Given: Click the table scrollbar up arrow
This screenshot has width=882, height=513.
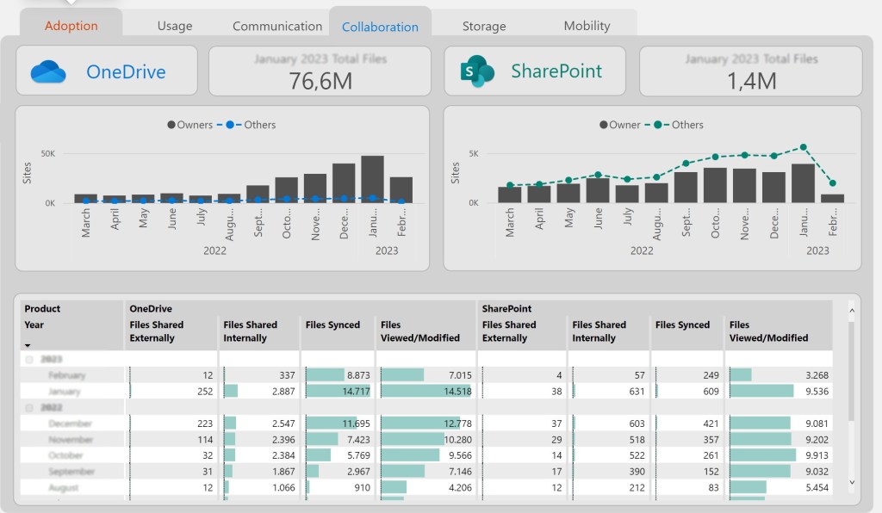Looking at the screenshot, I should 853,307.
